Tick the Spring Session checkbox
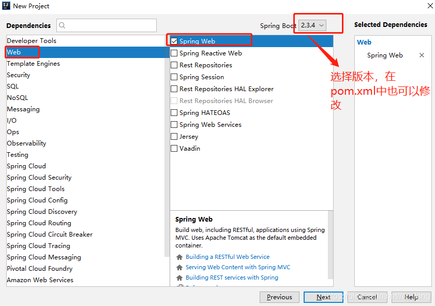Image resolution: width=435 pixels, height=306 pixels. (174, 77)
